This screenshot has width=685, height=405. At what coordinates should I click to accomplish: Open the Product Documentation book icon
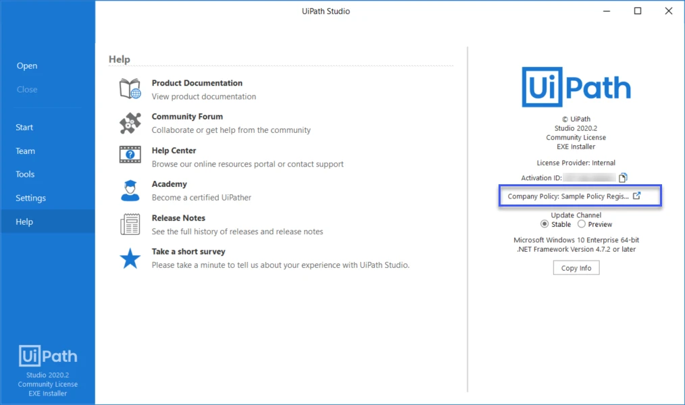(x=130, y=88)
